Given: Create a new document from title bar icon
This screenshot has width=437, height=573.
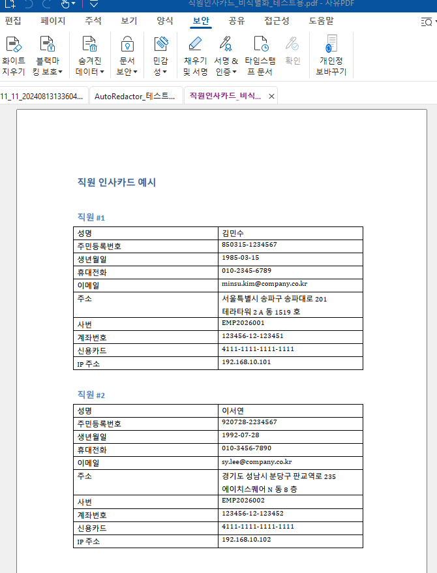Looking at the screenshot, I should coord(10,4).
